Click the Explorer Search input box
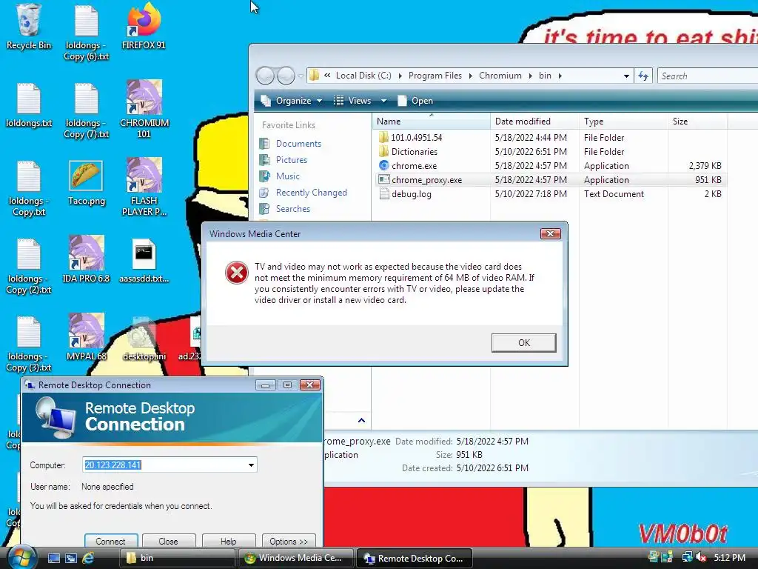Image resolution: width=758 pixels, height=569 pixels. click(707, 76)
